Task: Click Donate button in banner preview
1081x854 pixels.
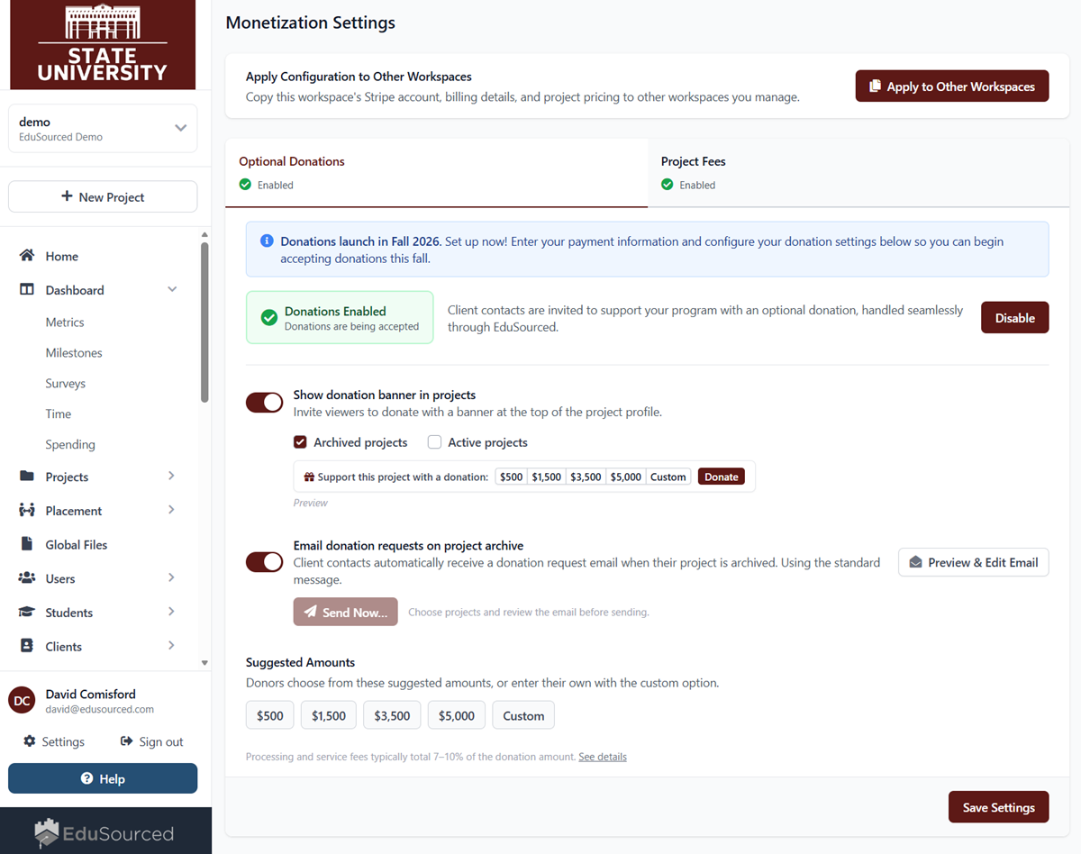Action: (x=721, y=477)
